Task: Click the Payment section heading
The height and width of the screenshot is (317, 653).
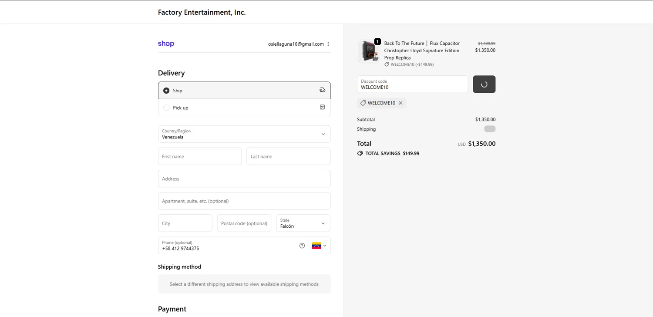Action: pos(172,309)
